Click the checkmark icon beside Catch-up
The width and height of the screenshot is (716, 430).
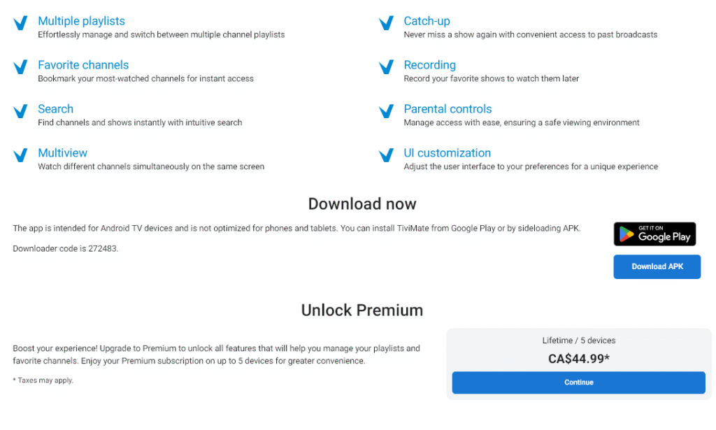pos(386,23)
